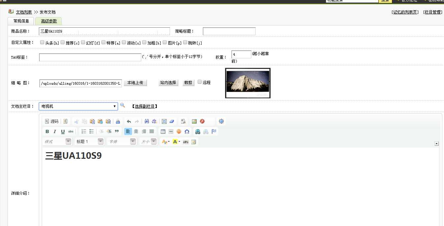Toggle Strikethrough formatting
Viewport: 444px width, 226px height.
point(71,131)
